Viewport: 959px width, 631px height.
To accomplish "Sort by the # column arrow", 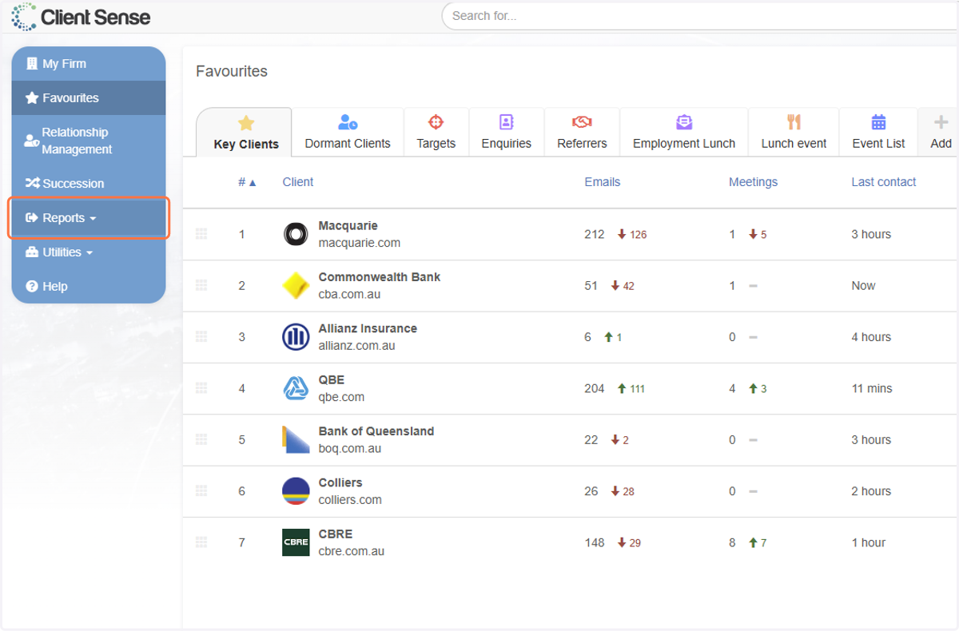I will [253, 183].
